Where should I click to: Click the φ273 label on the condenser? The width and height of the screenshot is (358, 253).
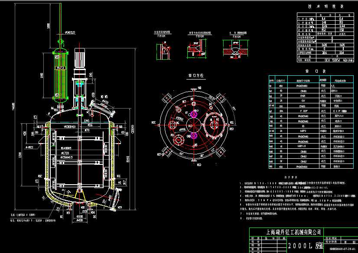click(x=60, y=68)
